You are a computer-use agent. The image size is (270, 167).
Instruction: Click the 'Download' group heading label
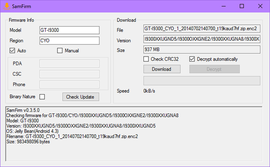(127, 20)
